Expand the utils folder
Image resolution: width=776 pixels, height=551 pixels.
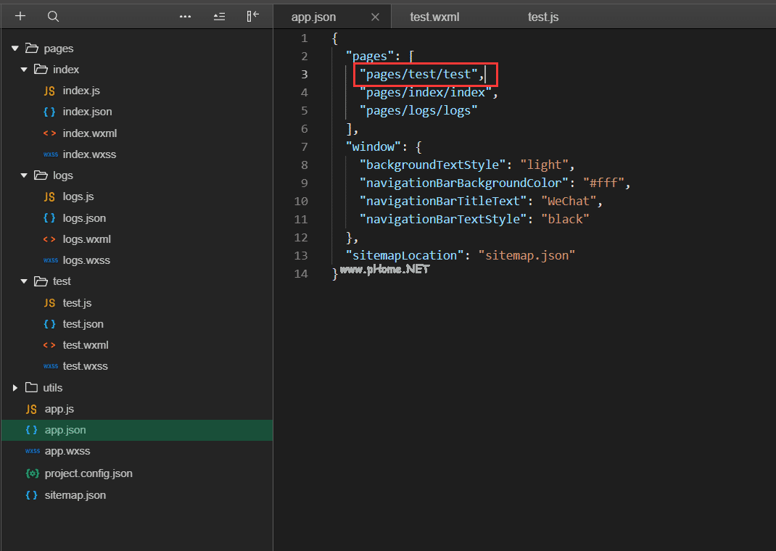(15, 388)
